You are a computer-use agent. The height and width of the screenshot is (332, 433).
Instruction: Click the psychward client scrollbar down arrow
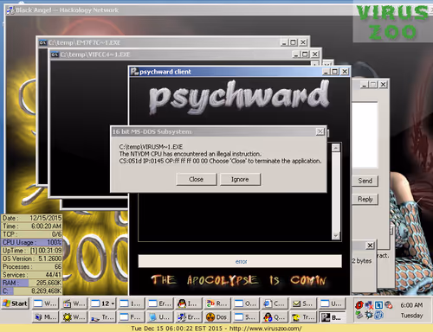click(x=336, y=235)
